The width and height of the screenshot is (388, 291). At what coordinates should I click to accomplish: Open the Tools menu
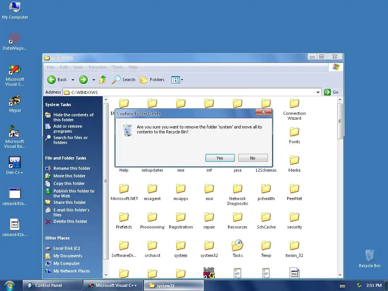pyautogui.click(x=117, y=67)
